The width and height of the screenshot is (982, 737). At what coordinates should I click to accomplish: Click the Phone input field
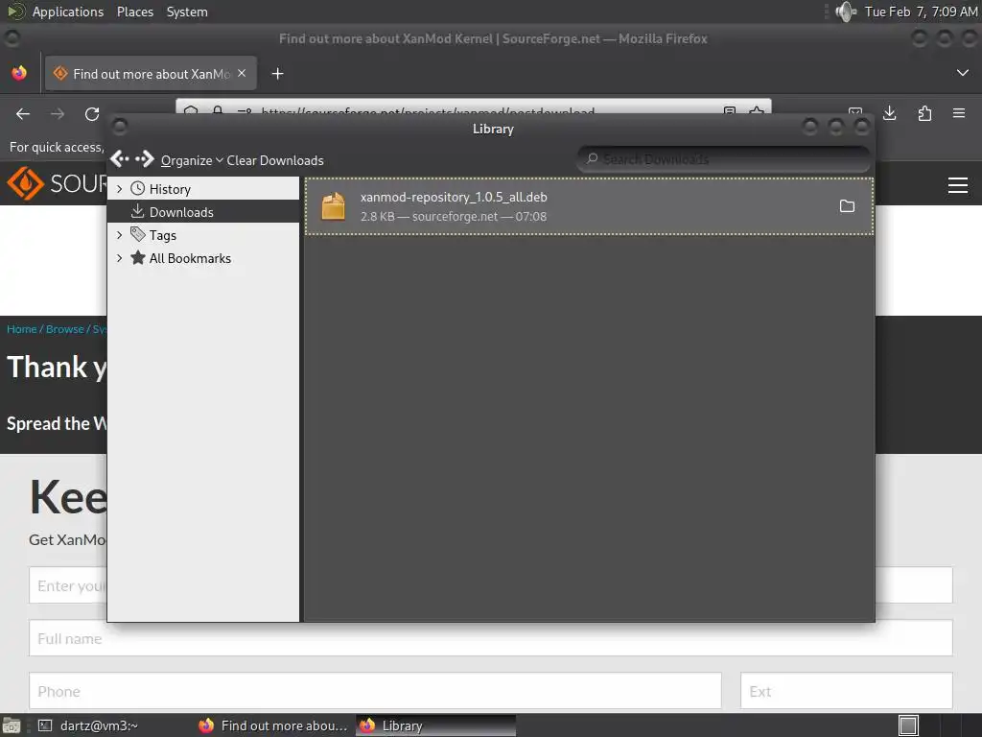pyautogui.click(x=375, y=691)
